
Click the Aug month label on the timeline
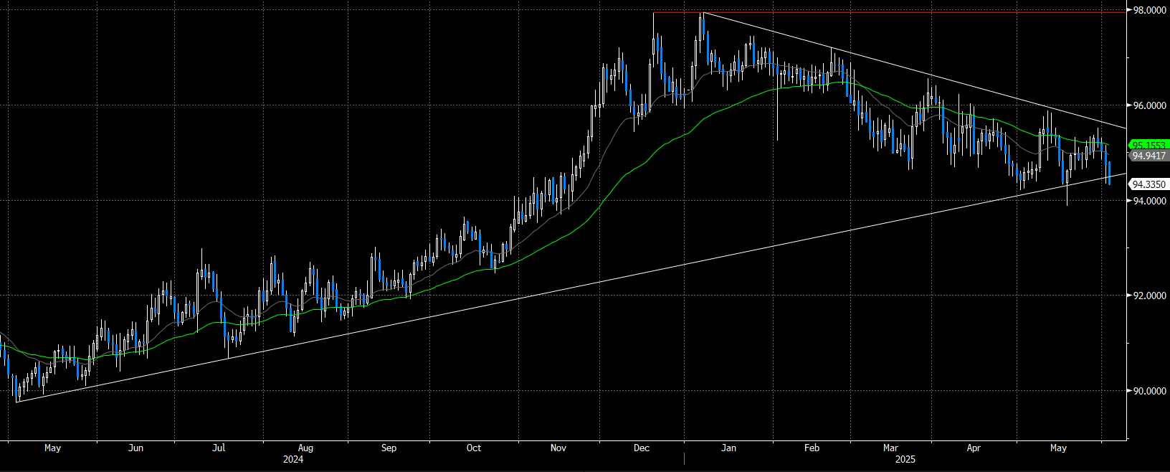point(305,448)
